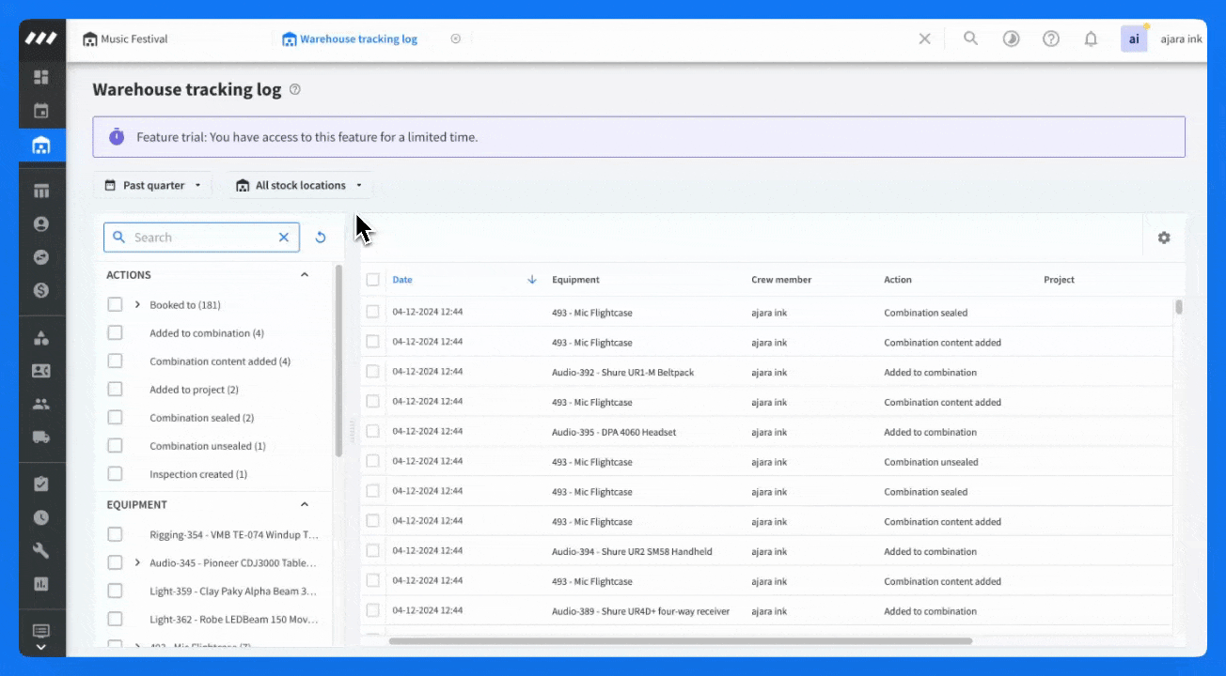Click the ajara ink user avatar
Image resolution: width=1226 pixels, height=676 pixels.
pos(1134,38)
